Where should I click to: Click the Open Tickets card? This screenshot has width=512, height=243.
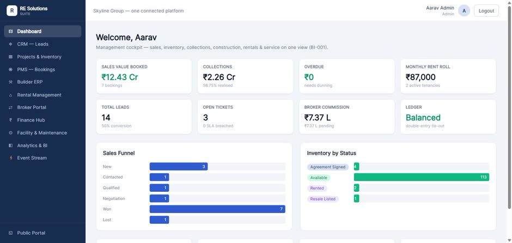click(x=245, y=117)
